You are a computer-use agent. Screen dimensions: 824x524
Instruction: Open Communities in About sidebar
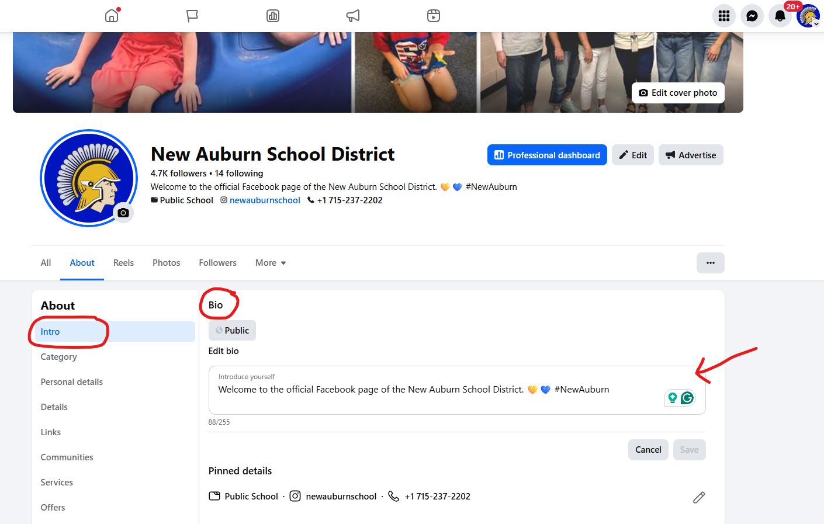coord(115,457)
